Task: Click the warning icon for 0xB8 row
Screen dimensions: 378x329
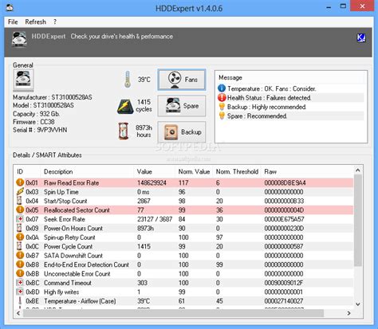Action: 20,264
